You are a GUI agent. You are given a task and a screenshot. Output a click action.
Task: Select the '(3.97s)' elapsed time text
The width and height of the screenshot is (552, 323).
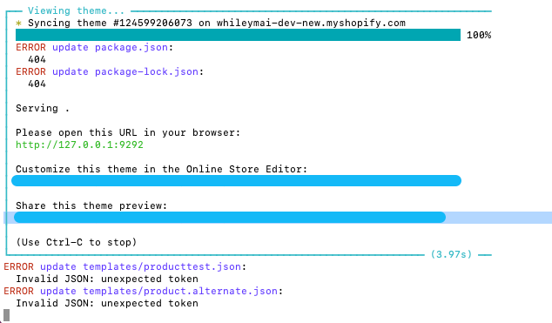click(x=451, y=254)
